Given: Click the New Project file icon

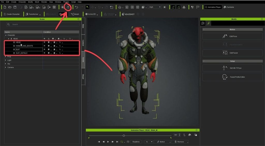Looking at the screenshot, I should tap(5, 7).
